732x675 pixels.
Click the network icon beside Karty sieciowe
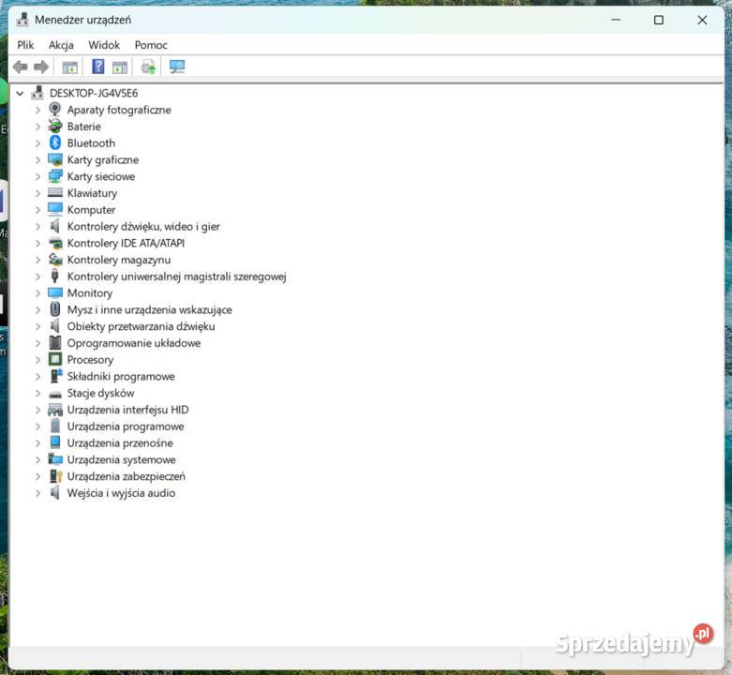point(55,176)
